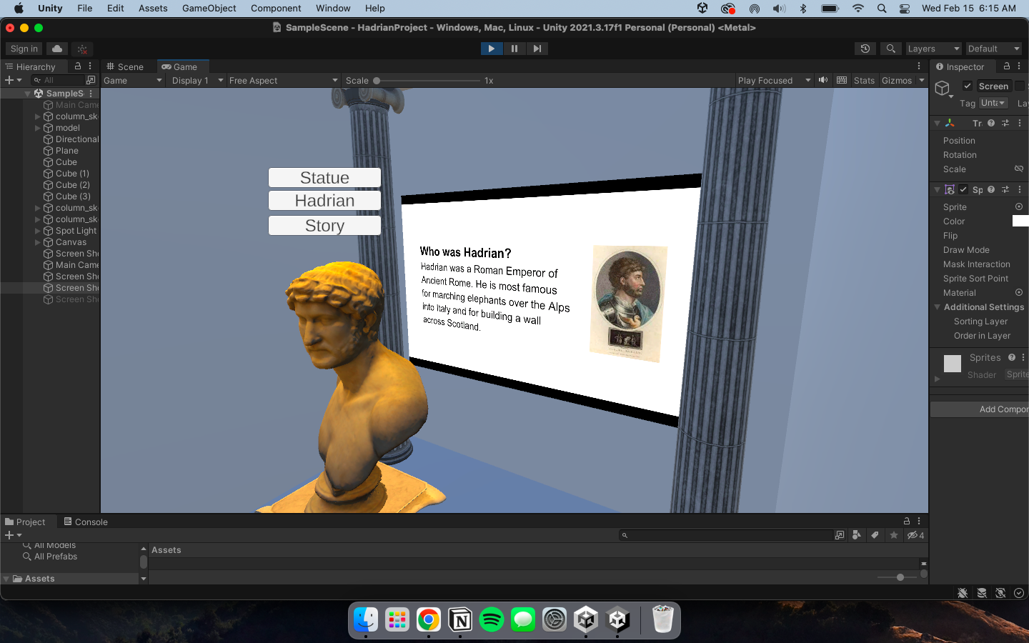Expand the Spot Light object in Hierarchy

point(38,231)
